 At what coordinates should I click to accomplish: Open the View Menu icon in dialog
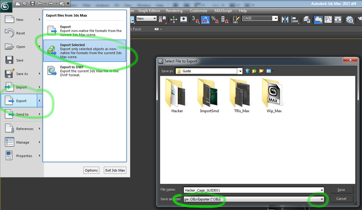(269, 71)
